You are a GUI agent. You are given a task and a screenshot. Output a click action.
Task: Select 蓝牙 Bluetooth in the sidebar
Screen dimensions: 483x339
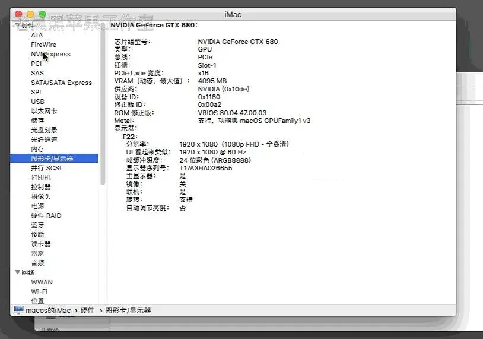point(37,225)
